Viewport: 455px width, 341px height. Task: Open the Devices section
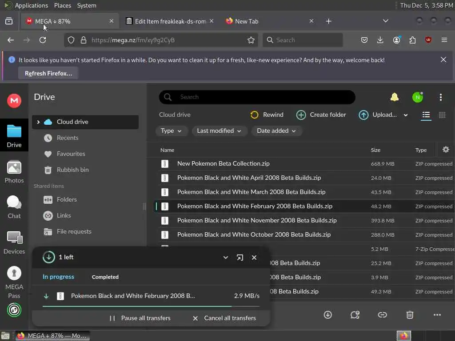[x=14, y=243]
